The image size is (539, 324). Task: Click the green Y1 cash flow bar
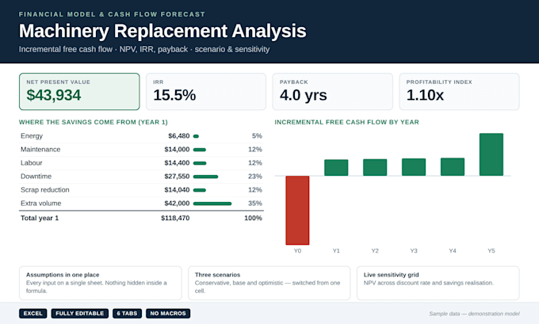pyautogui.click(x=336, y=168)
